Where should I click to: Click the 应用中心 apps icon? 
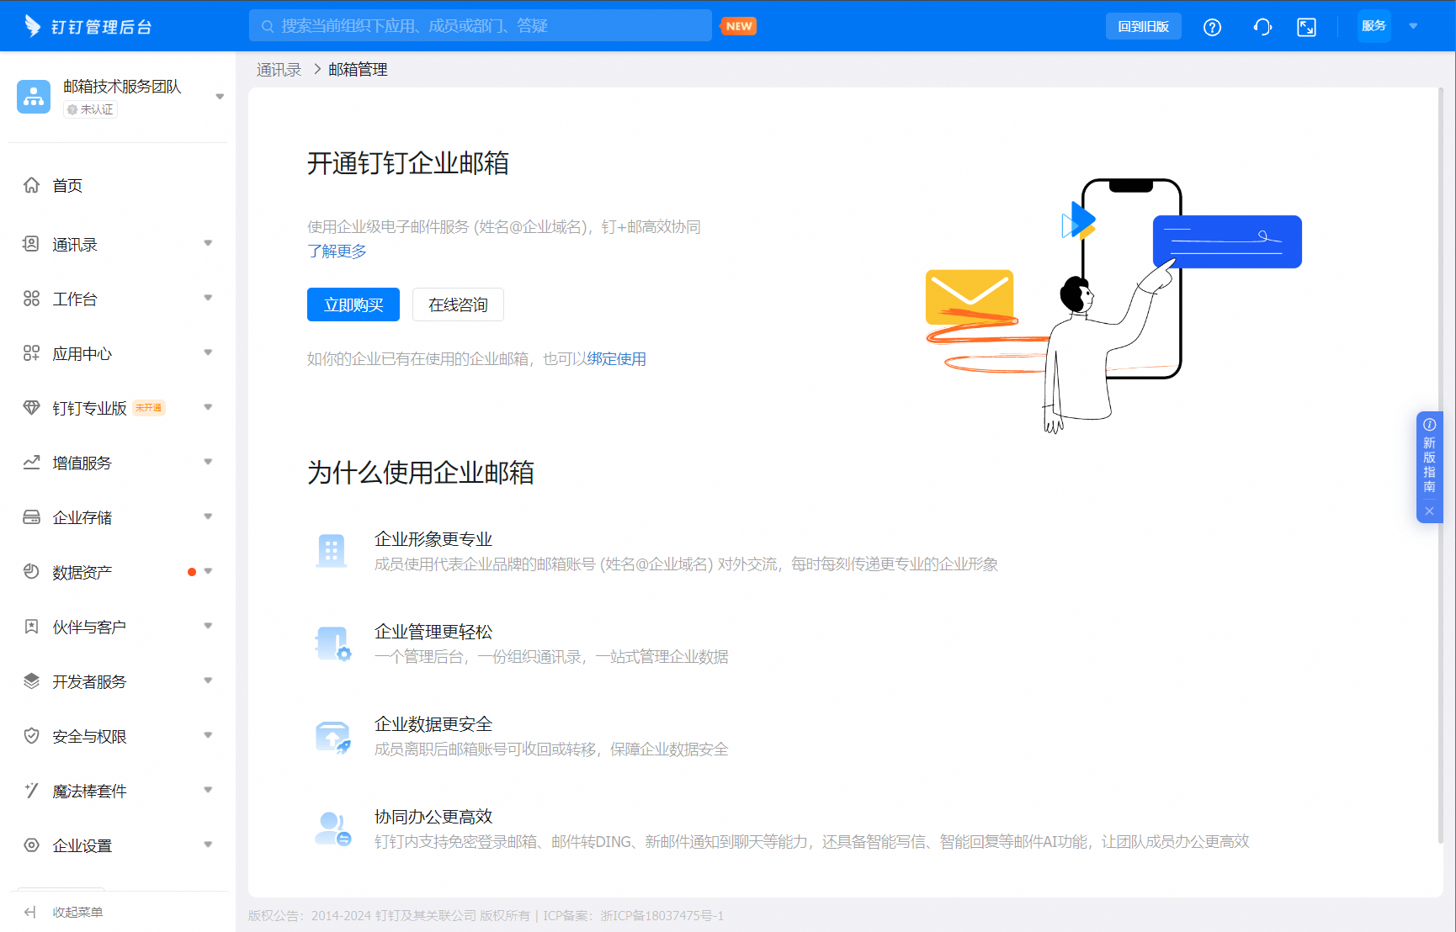31,353
